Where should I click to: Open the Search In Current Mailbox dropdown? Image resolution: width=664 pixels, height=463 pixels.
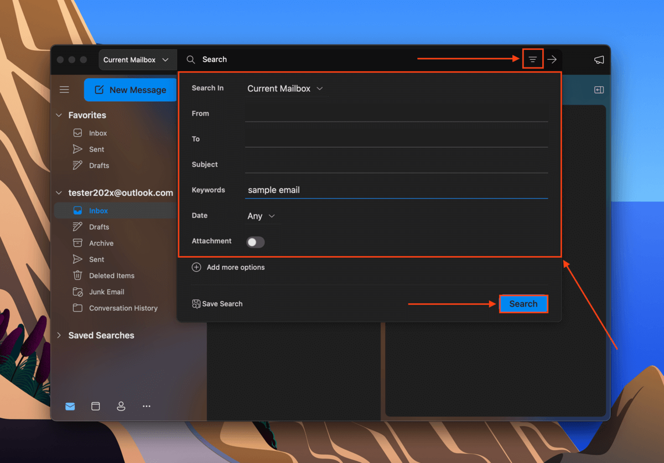(285, 89)
